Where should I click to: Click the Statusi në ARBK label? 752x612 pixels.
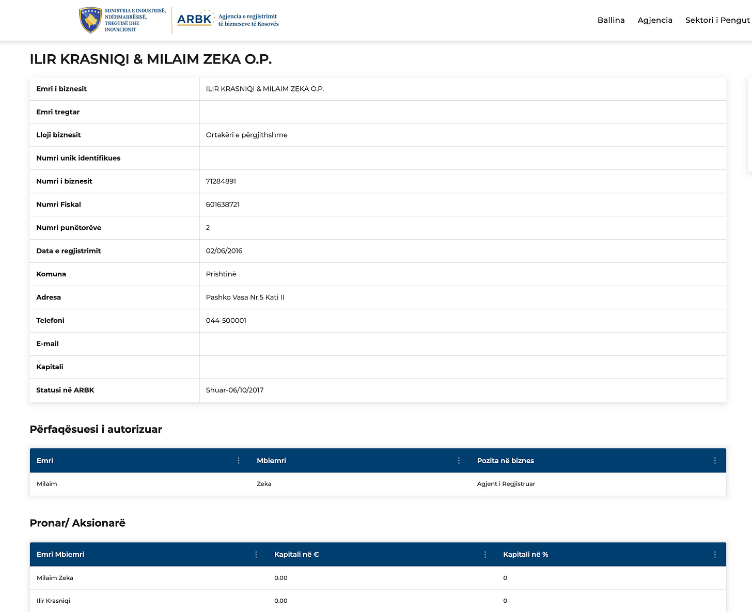(65, 390)
